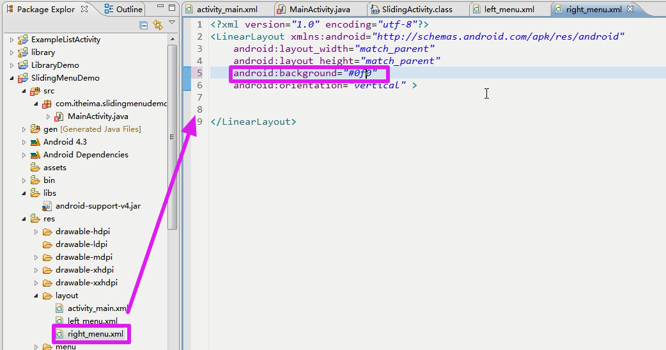This screenshot has width=666, height=350.
Task: Expand Android 4.3 library
Action: click(x=24, y=142)
